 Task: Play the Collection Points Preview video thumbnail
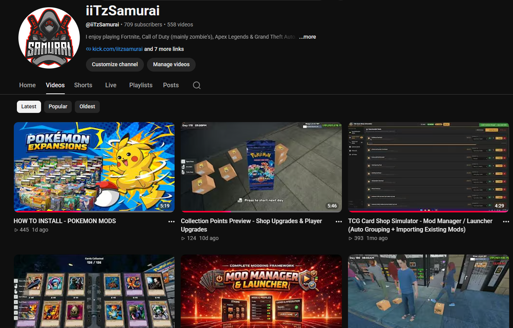[x=261, y=167]
